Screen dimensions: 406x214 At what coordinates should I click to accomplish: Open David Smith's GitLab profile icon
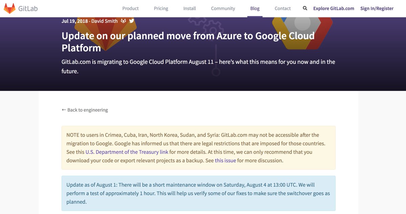pos(123,21)
